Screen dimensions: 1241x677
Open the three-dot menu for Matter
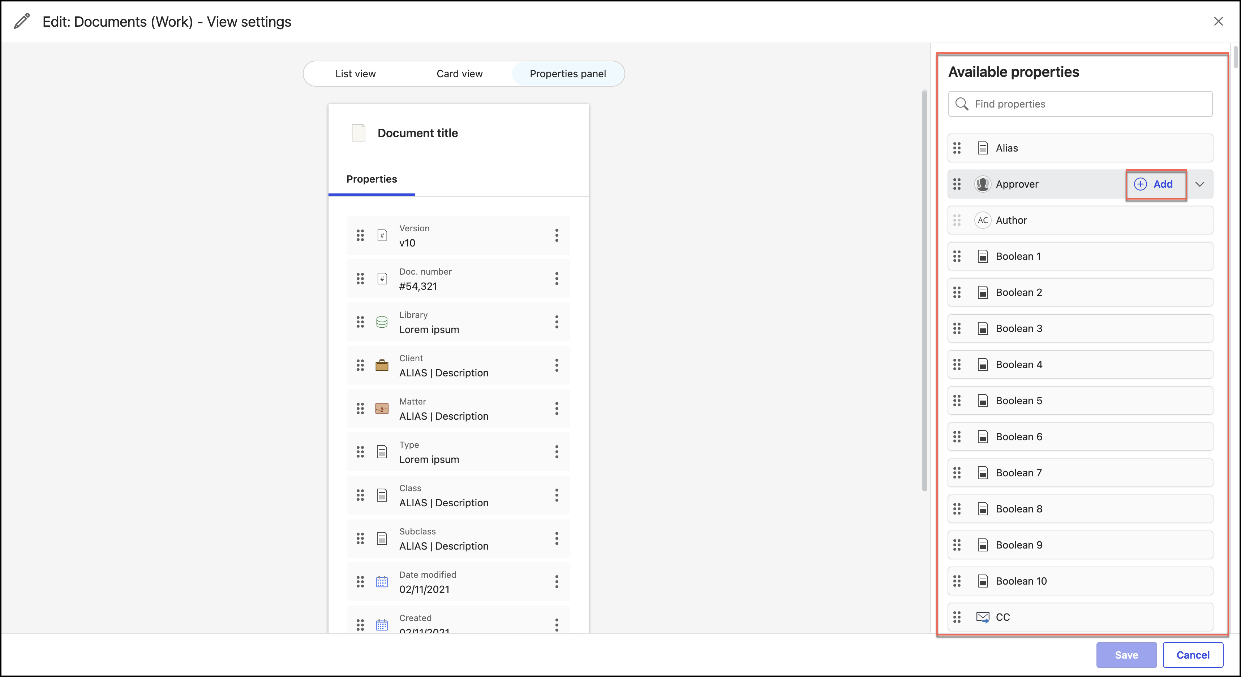click(x=557, y=409)
